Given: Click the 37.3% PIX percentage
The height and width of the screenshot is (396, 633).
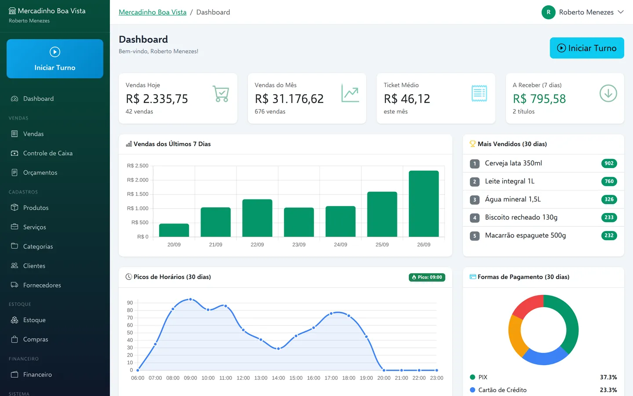Looking at the screenshot, I should point(608,377).
